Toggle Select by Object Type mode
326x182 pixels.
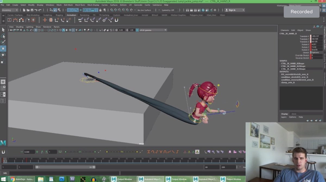coord(55,10)
